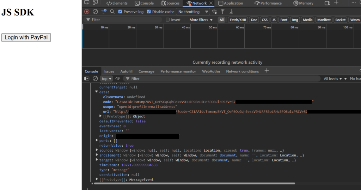
Task: Clear the network log
Action: [95, 12]
